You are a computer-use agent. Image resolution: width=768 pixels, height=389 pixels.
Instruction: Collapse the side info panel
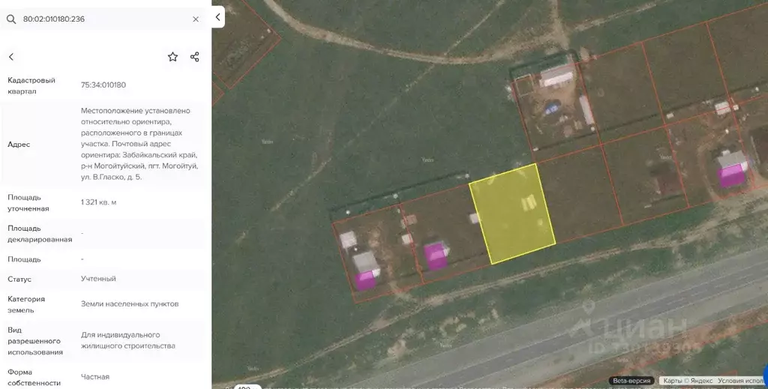pyautogui.click(x=218, y=17)
